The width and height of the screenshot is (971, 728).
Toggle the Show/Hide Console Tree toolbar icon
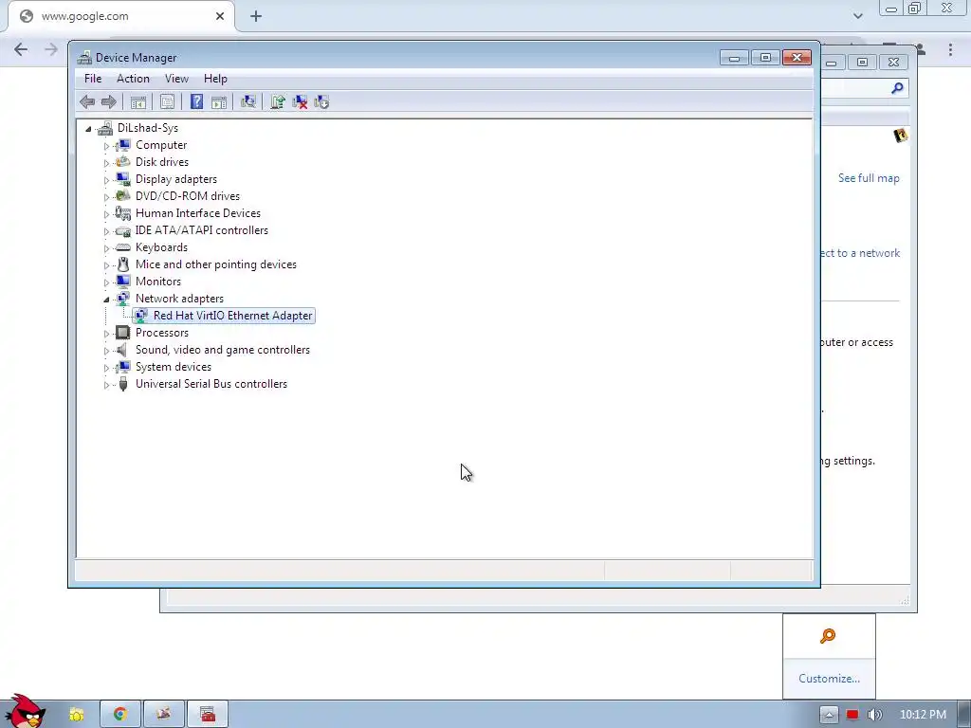(138, 102)
